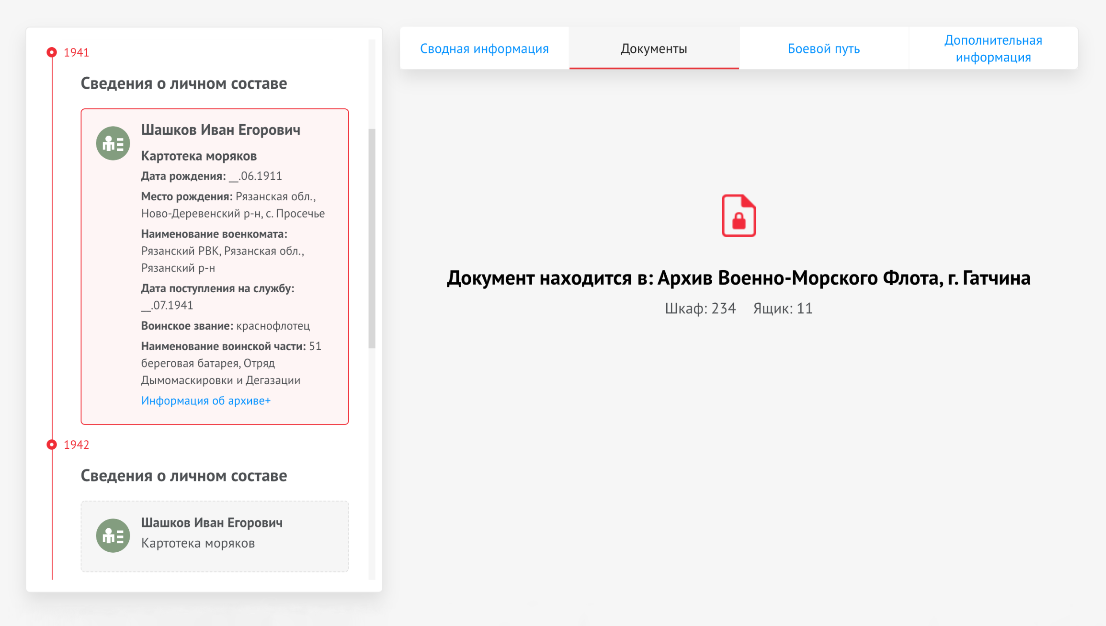Click the '__.07.1941' service date value
Viewport: 1106px width, 626px height.
coord(167,305)
